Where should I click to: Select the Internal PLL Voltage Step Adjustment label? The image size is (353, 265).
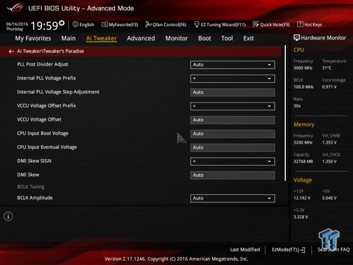[58, 92]
